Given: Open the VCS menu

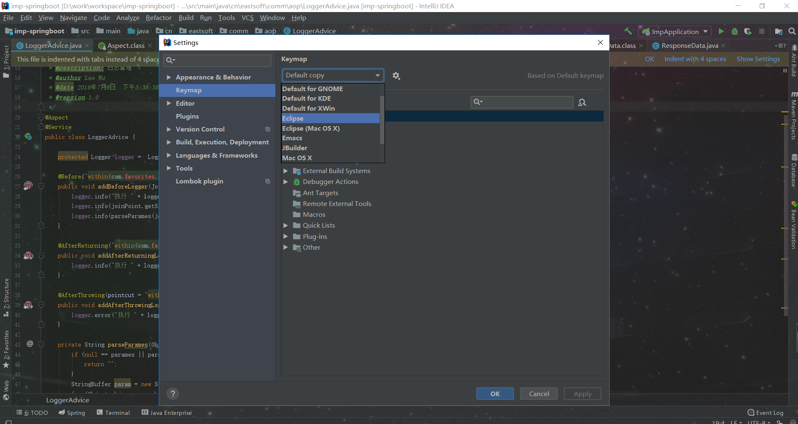Looking at the screenshot, I should (x=248, y=18).
